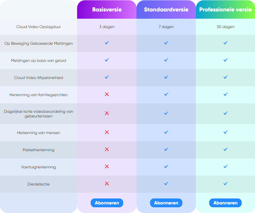Viewport: 255px width, 213px height.
Task: Click Standaardversie checkmark for Meldingen op basis van geluid
Action: click(x=166, y=60)
